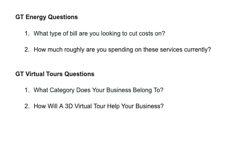Click the word "roughly" in second question
The height and width of the screenshot is (153, 245).
click(75, 49)
